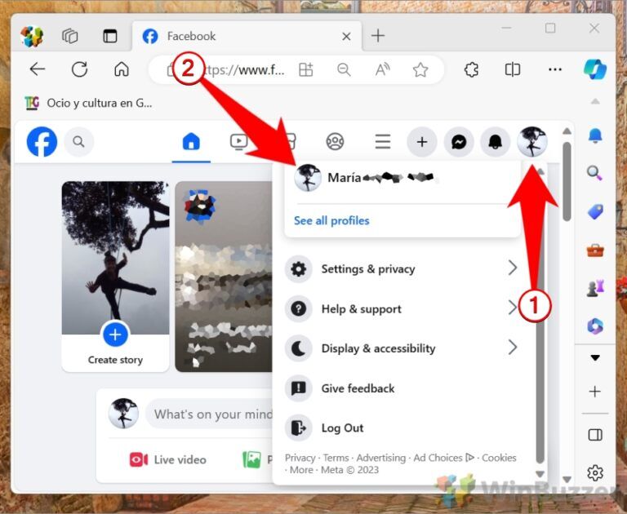Click Live video button

tap(168, 459)
